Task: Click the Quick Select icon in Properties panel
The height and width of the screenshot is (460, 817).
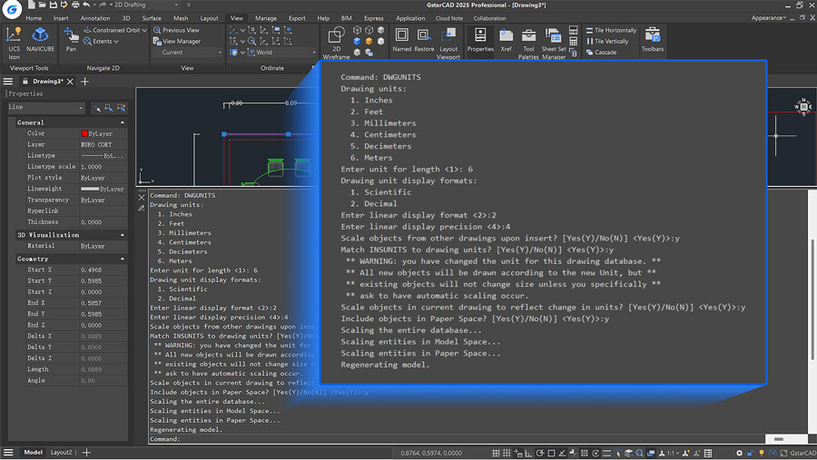Action: tap(121, 108)
